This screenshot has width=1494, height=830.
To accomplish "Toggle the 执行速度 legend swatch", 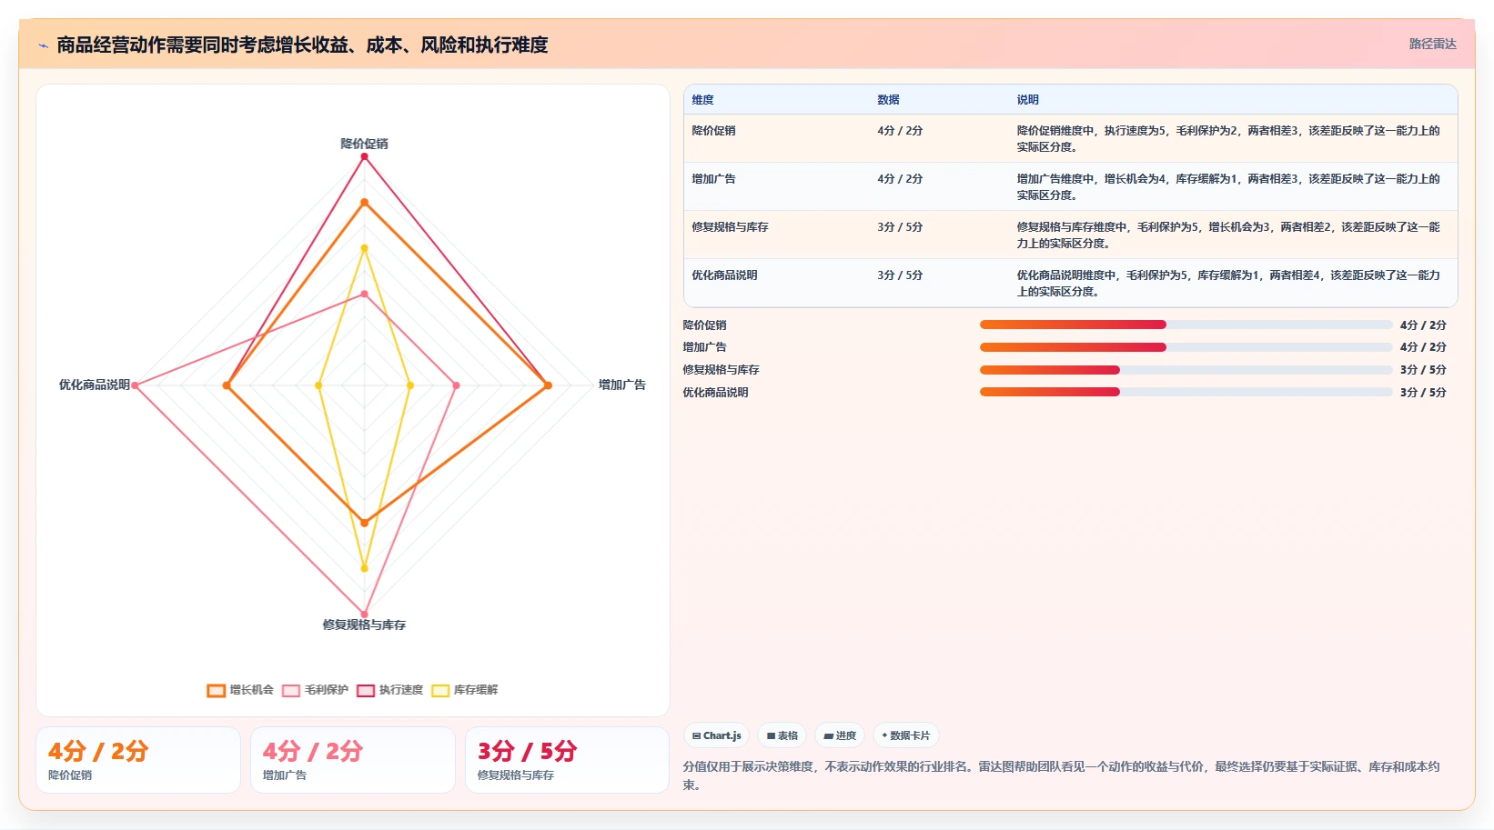I will point(366,690).
